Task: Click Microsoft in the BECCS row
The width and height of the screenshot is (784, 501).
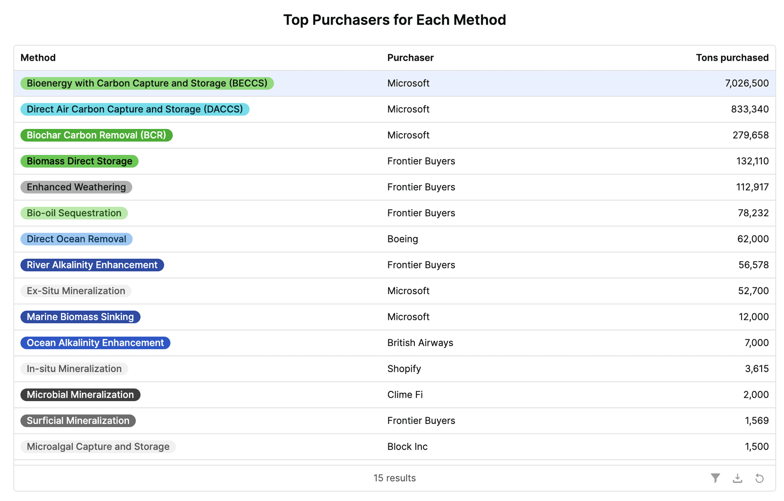Action: (x=408, y=83)
